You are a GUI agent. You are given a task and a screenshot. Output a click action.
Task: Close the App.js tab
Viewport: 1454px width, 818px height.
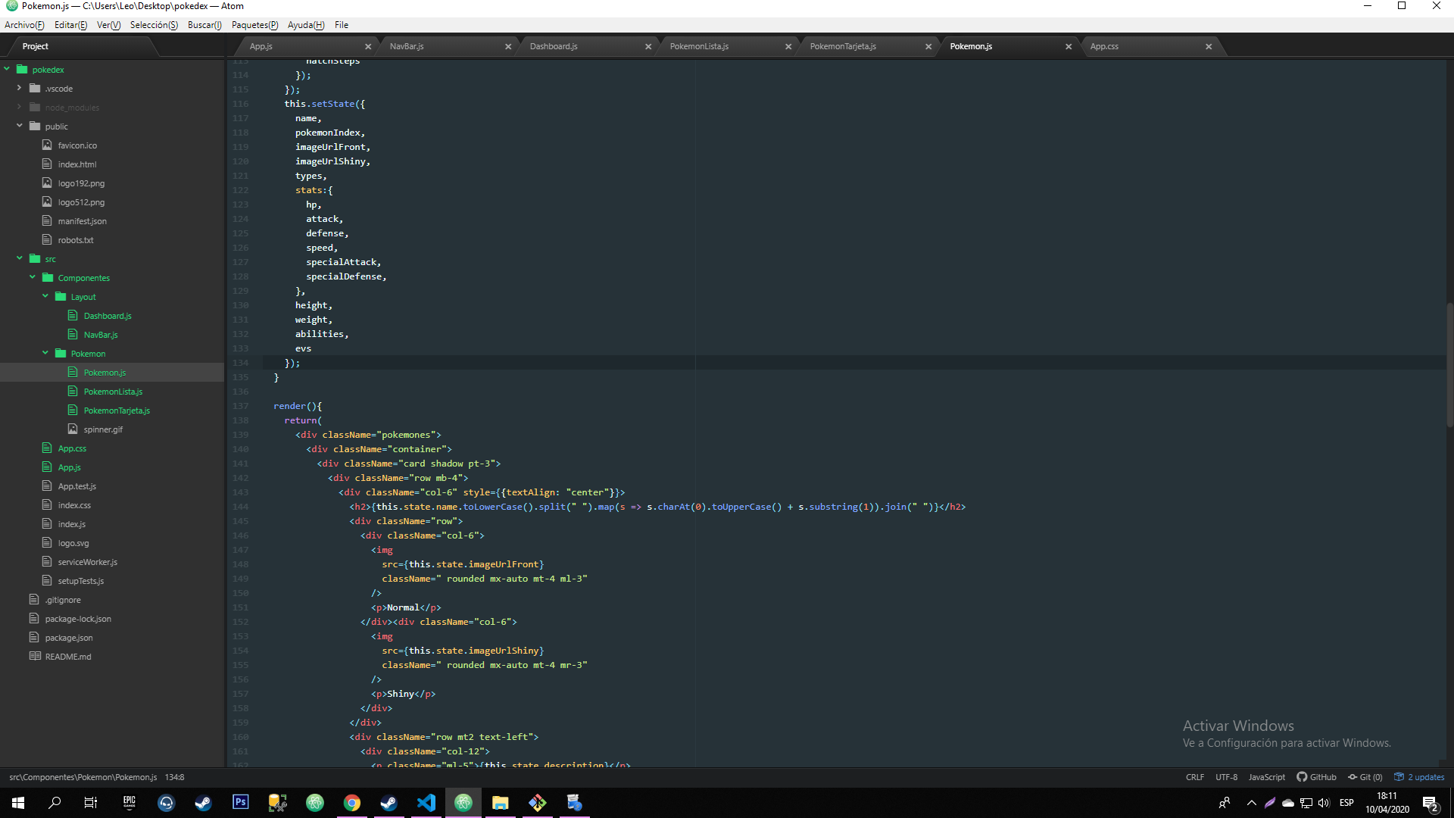coord(368,46)
